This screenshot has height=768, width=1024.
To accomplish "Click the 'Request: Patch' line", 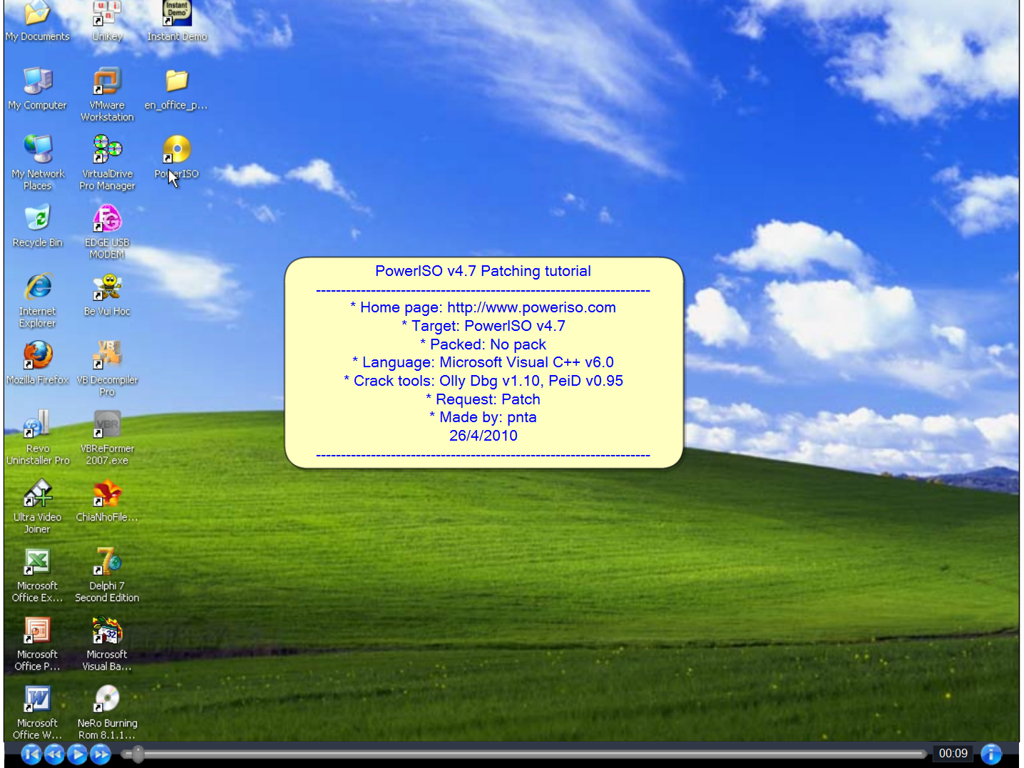I will pos(483,399).
